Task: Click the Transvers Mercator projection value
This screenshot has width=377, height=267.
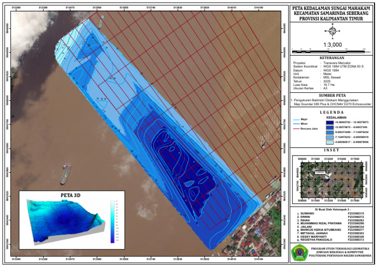Action: point(337,63)
